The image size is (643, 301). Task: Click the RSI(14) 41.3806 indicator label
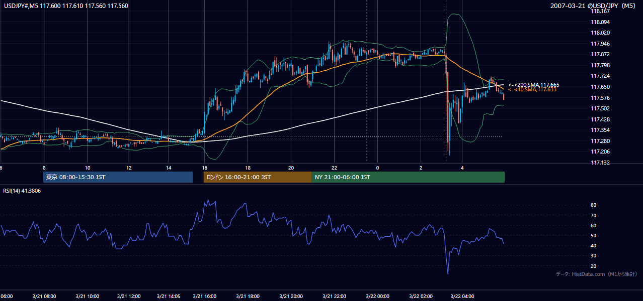pos(22,191)
